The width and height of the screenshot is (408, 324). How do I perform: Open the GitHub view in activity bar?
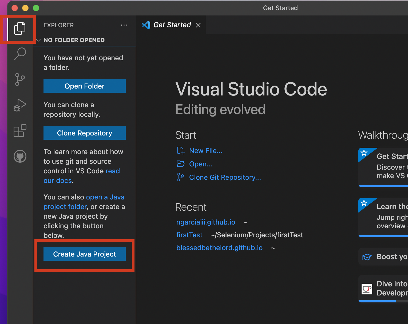coord(20,156)
